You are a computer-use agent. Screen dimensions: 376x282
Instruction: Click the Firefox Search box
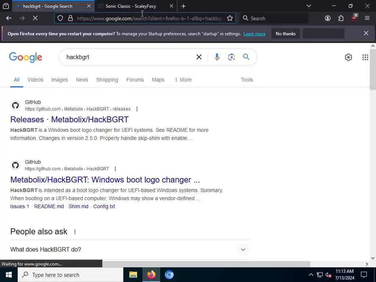274,18
